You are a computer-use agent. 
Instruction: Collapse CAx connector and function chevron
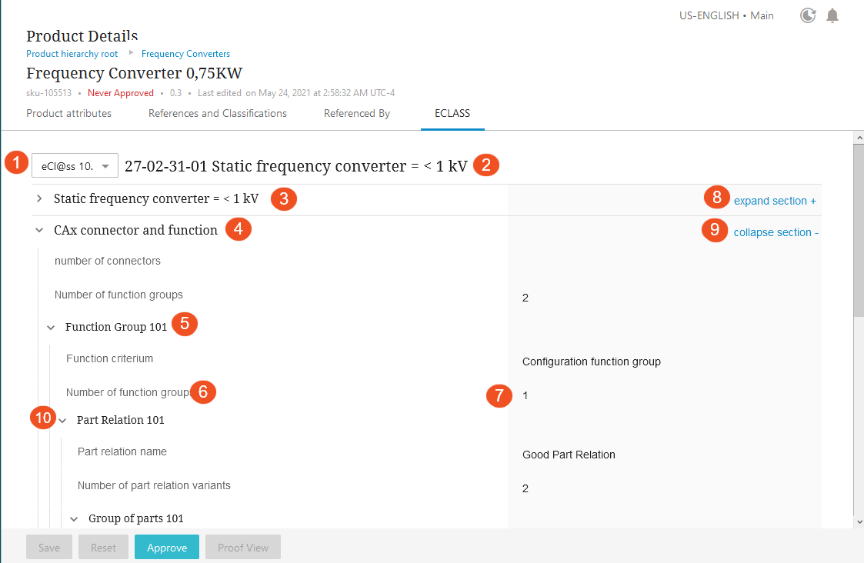pyautogui.click(x=39, y=230)
